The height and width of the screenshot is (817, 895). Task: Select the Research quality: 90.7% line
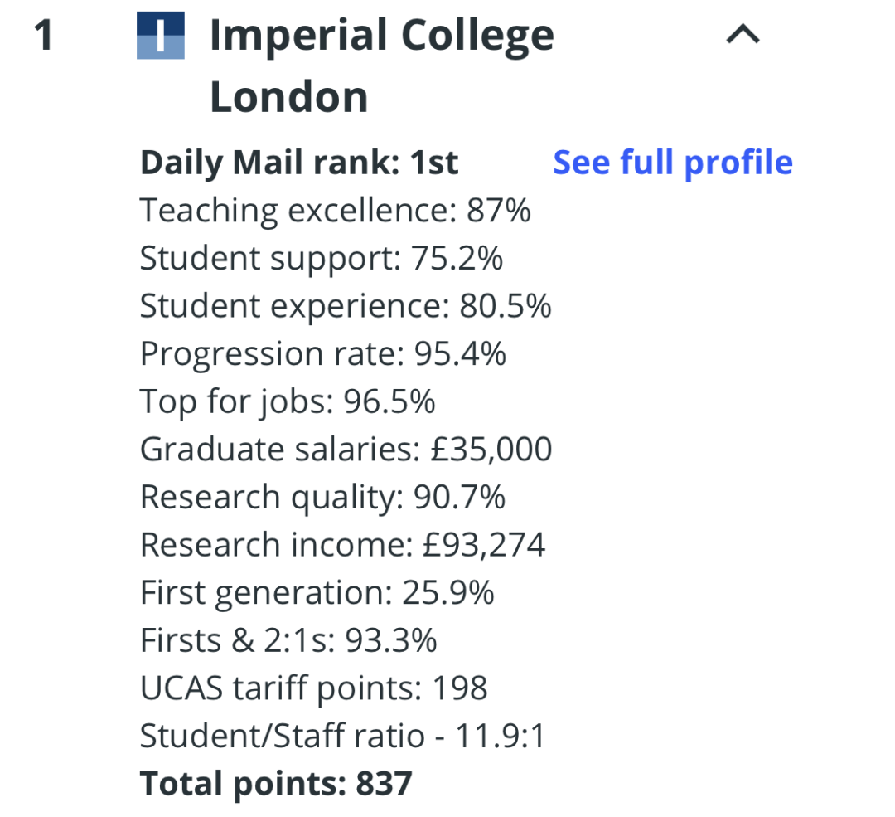[x=322, y=497]
